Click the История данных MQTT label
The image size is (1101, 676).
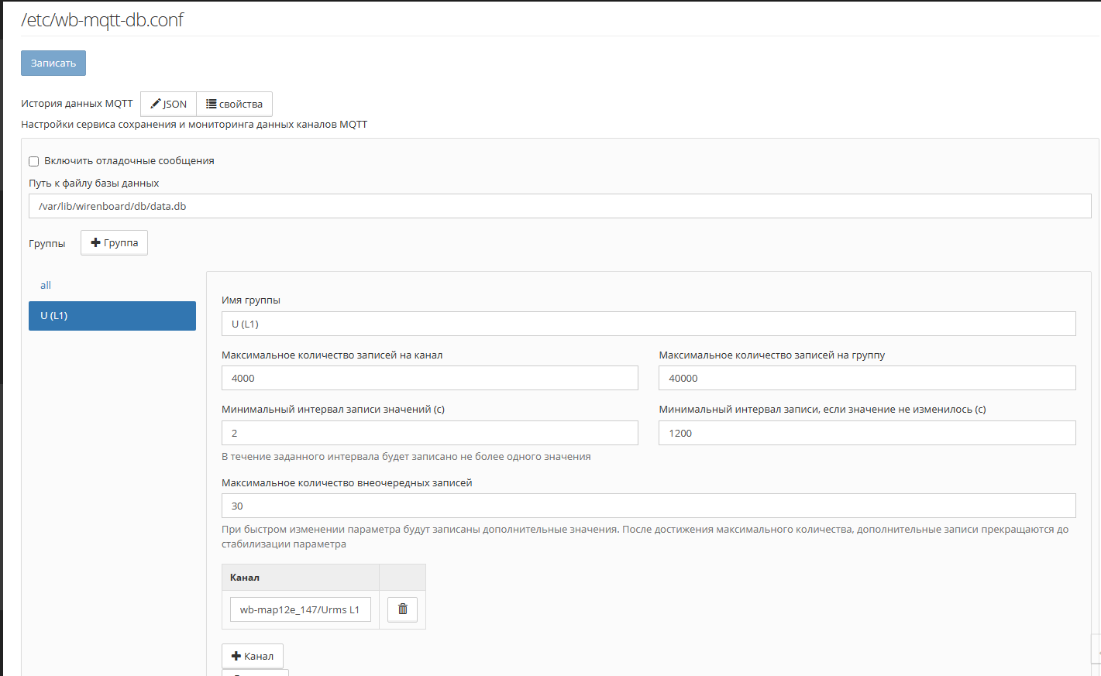click(x=77, y=103)
